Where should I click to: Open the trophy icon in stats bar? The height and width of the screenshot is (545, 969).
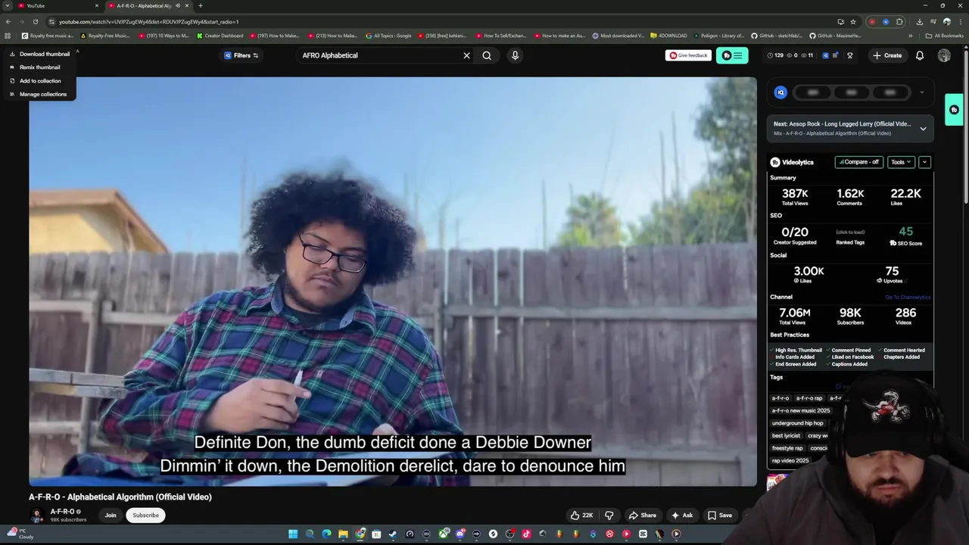tap(849, 55)
